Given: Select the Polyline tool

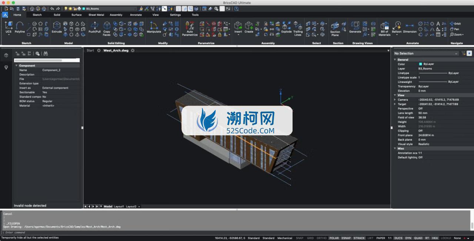Looking at the screenshot, I should 20,27.
